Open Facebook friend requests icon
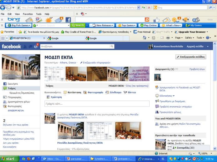Screen dimensions: 217x162 tap(25, 46)
